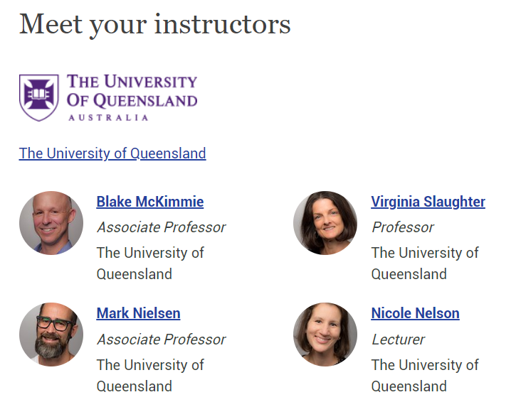Click Blake McKimmie's profile photo
516x402 pixels.
click(51, 223)
